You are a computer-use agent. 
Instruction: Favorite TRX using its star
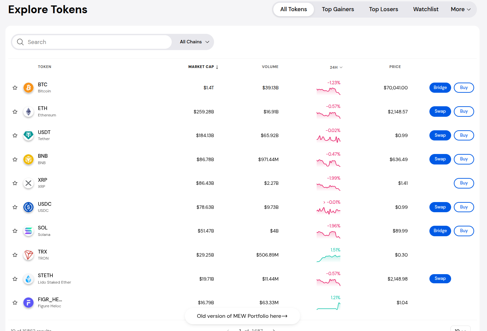click(15, 255)
